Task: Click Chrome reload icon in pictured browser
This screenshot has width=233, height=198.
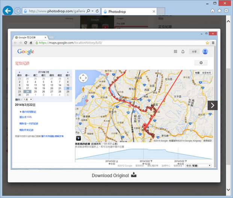Action: (x=26, y=43)
